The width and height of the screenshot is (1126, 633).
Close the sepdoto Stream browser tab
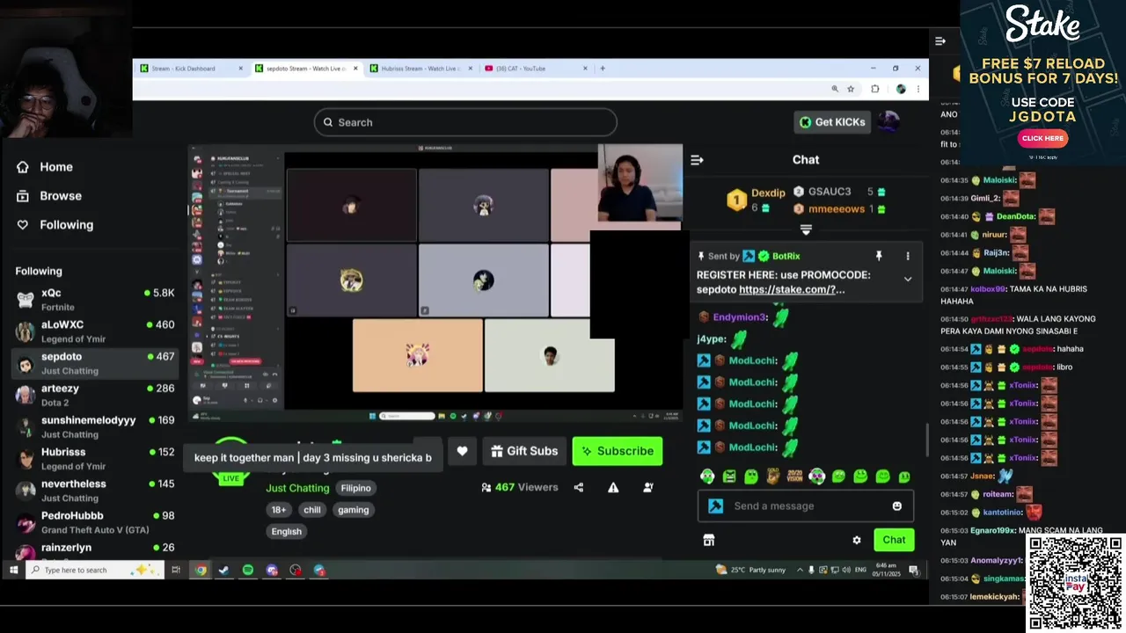tap(355, 69)
